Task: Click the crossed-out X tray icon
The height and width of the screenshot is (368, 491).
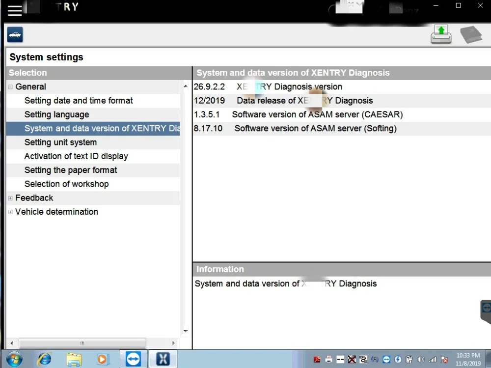Action: 352,360
